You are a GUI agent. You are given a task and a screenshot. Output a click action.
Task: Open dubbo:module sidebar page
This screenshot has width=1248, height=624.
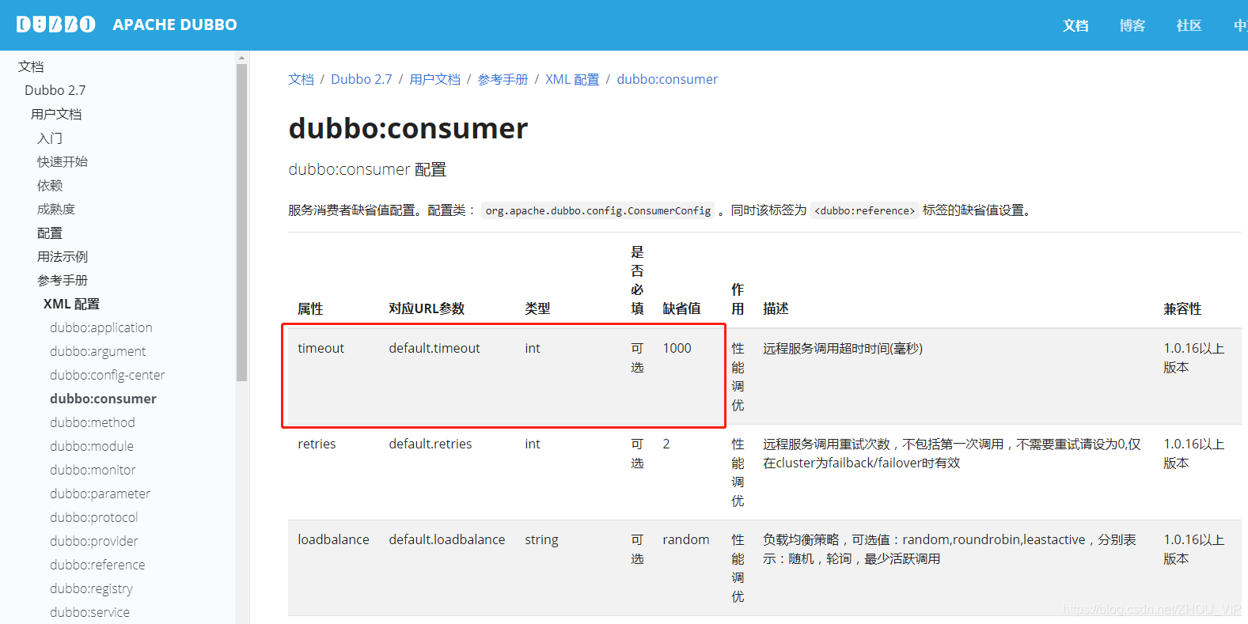(92, 446)
